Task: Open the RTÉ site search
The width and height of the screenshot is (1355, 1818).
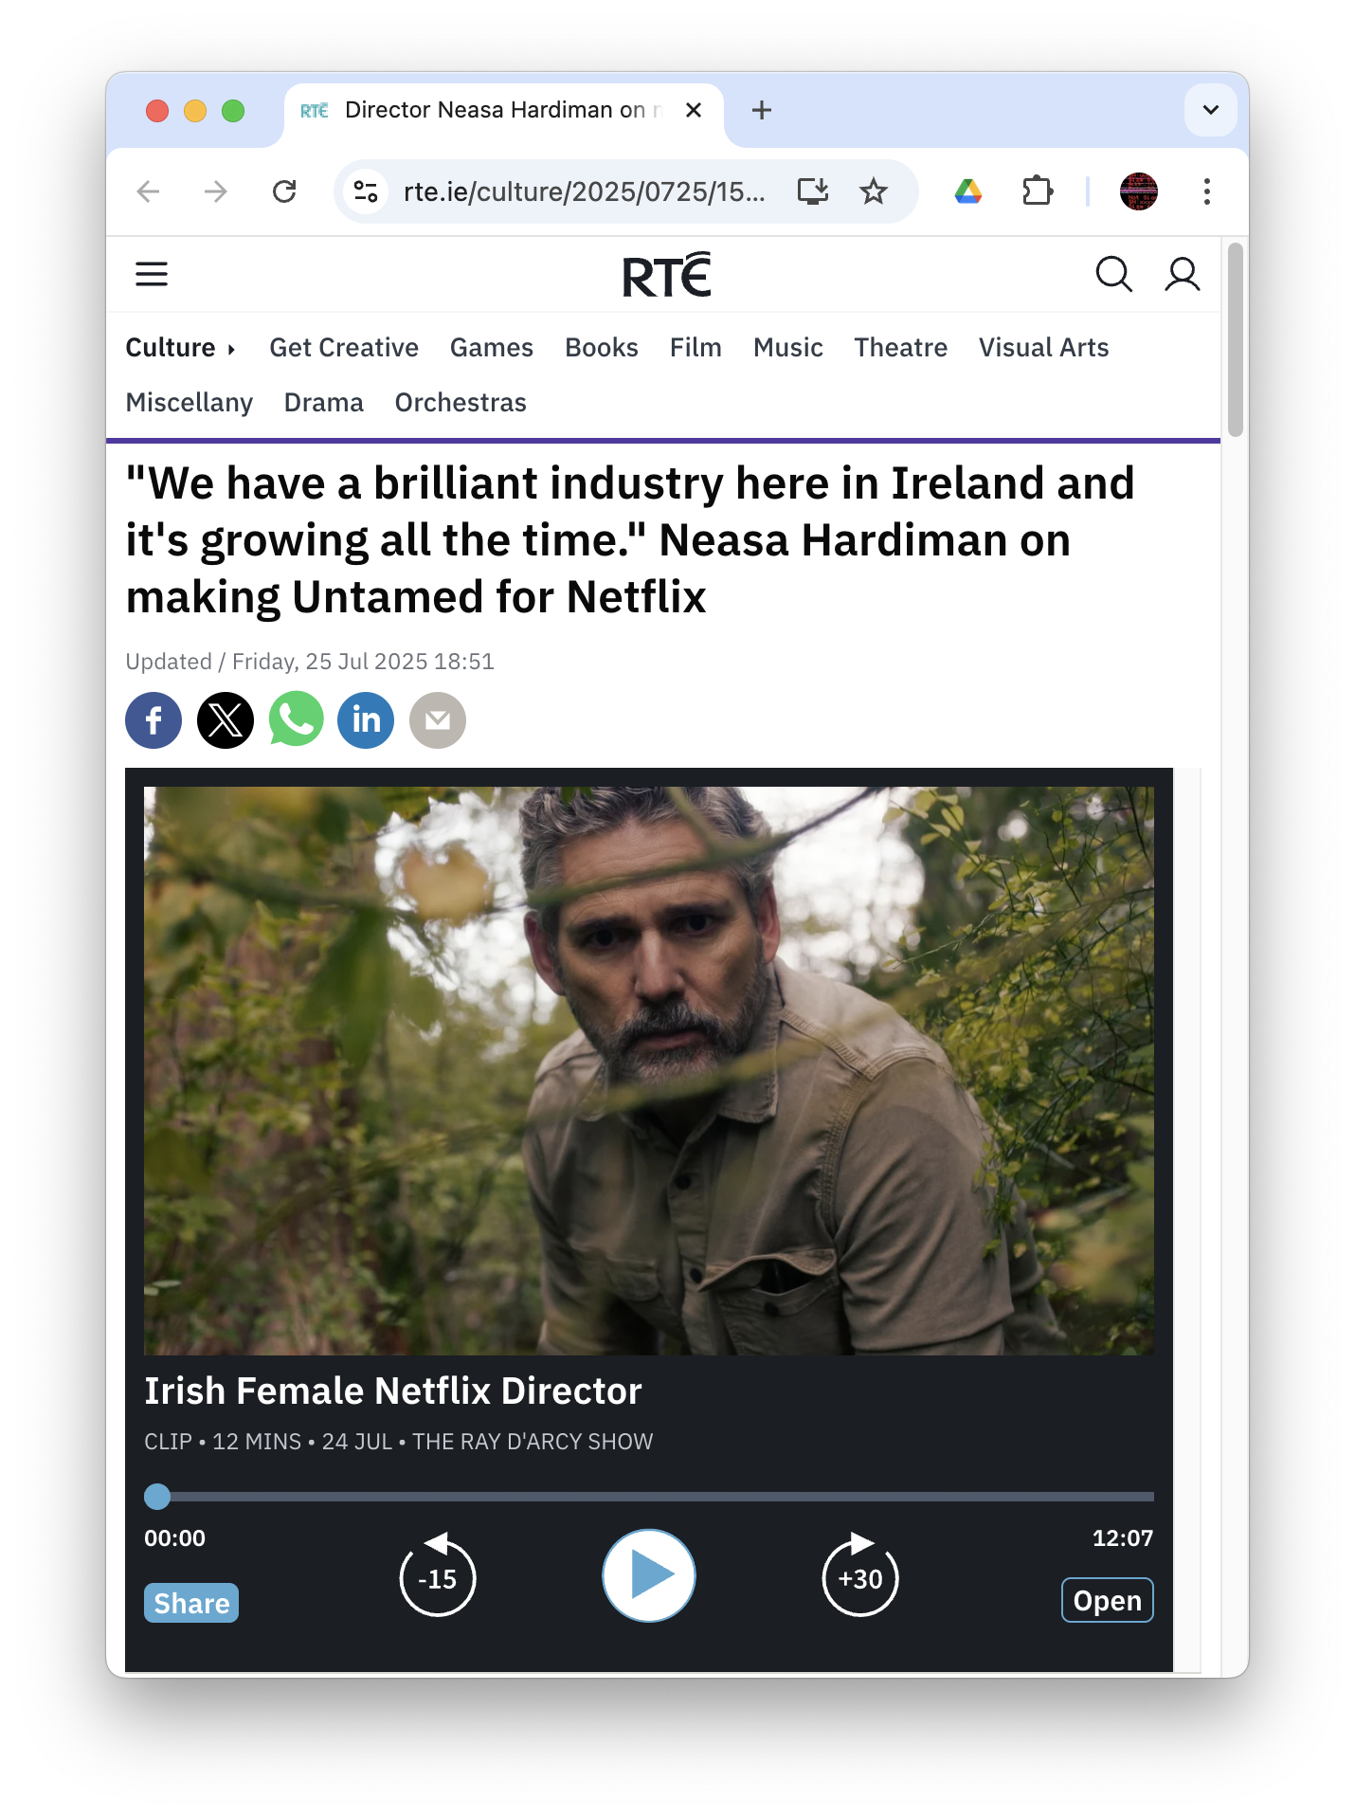Action: click(x=1113, y=275)
